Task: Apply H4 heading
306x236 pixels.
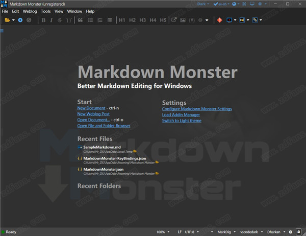Action: click(153, 20)
